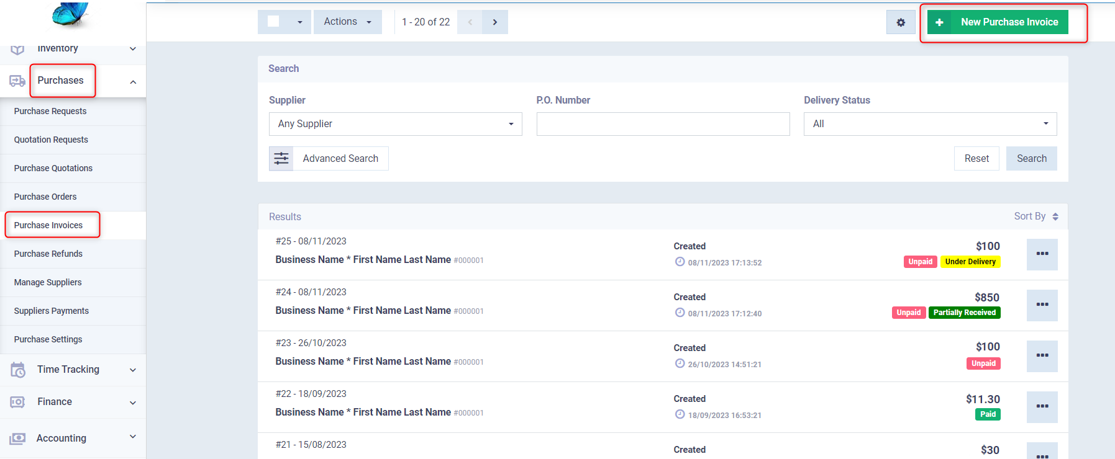The height and width of the screenshot is (459, 1115).
Task: Click New Purchase Invoice button
Action: pos(998,22)
